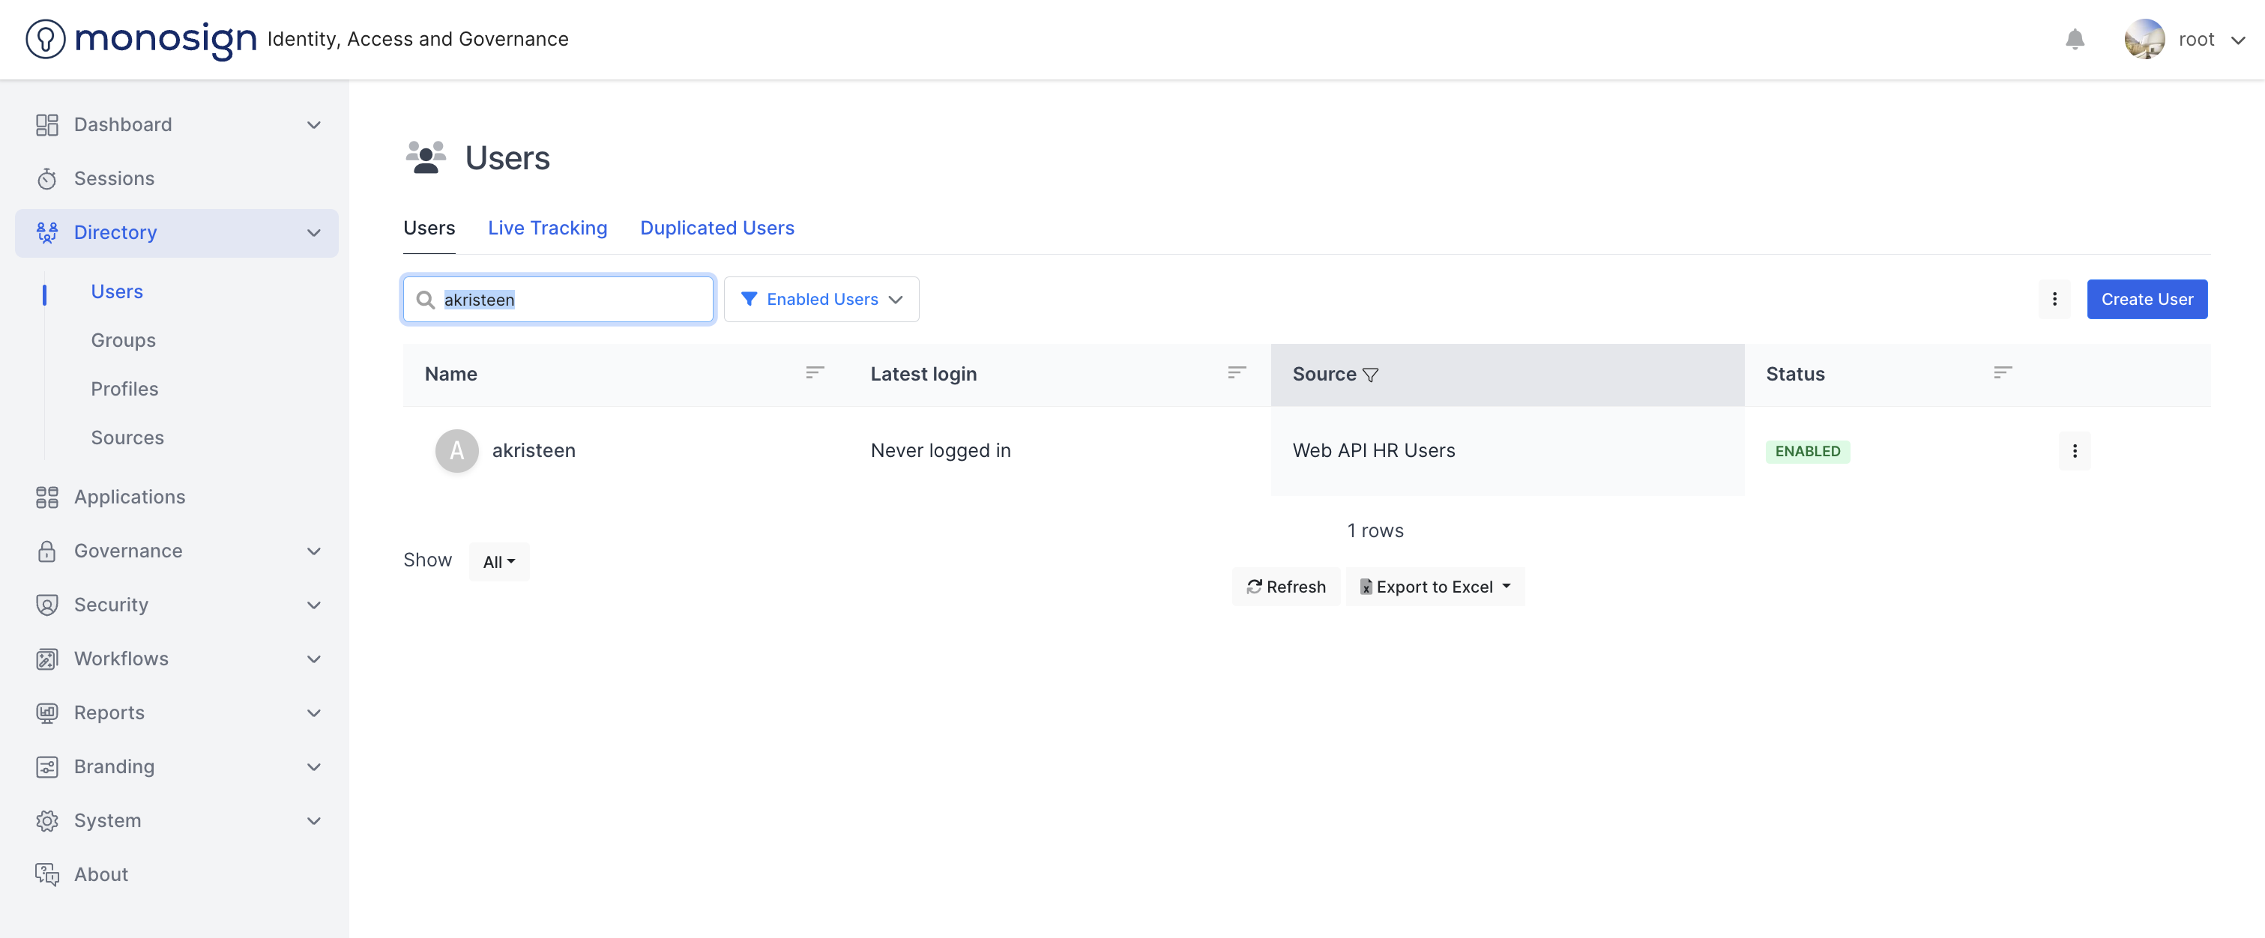Click the Refresh button

click(x=1285, y=587)
